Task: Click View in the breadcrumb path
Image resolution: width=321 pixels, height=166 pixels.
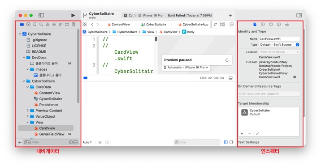Action: [x=148, y=32]
